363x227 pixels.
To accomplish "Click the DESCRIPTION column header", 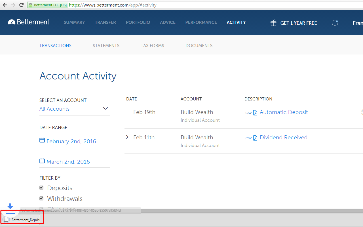I will 258,99.
